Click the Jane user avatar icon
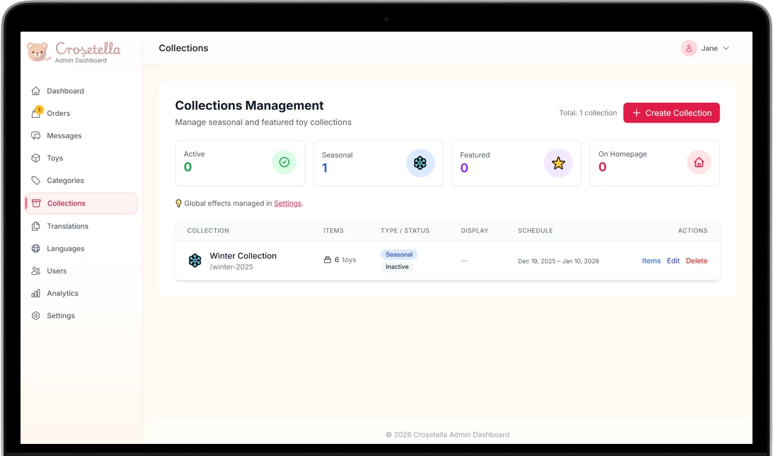773x456 pixels. [688, 48]
